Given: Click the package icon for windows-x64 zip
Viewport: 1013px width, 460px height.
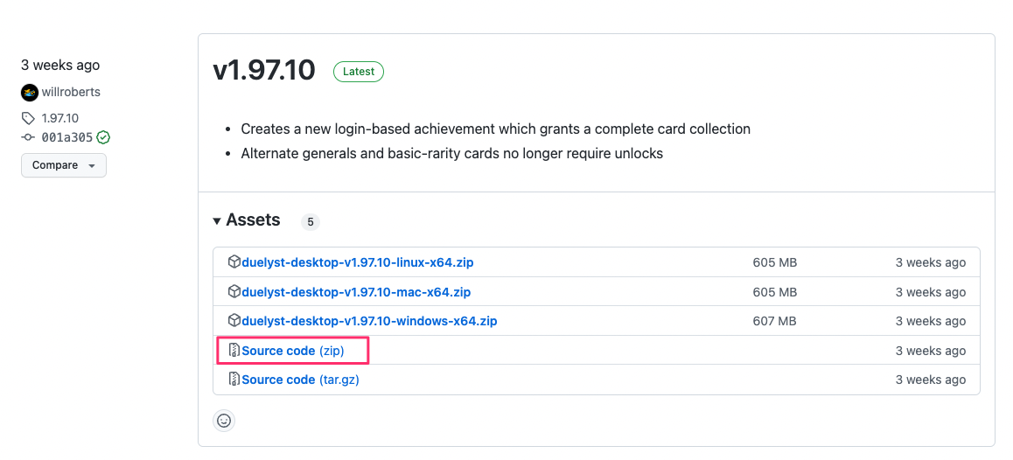Looking at the screenshot, I should point(234,320).
